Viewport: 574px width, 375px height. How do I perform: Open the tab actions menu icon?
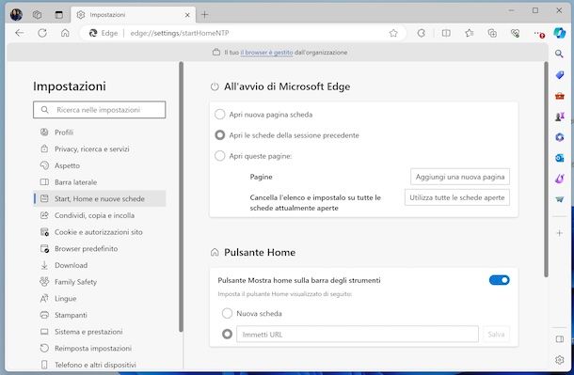click(58, 15)
